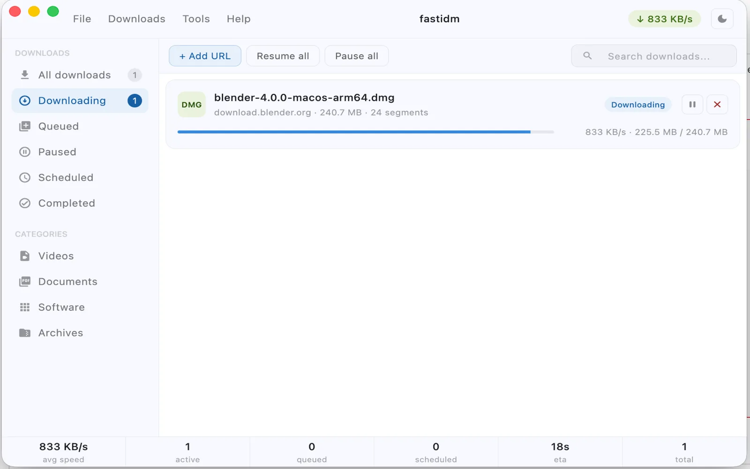Filter by Videos category
The width and height of the screenshot is (750, 469).
coord(80,256)
